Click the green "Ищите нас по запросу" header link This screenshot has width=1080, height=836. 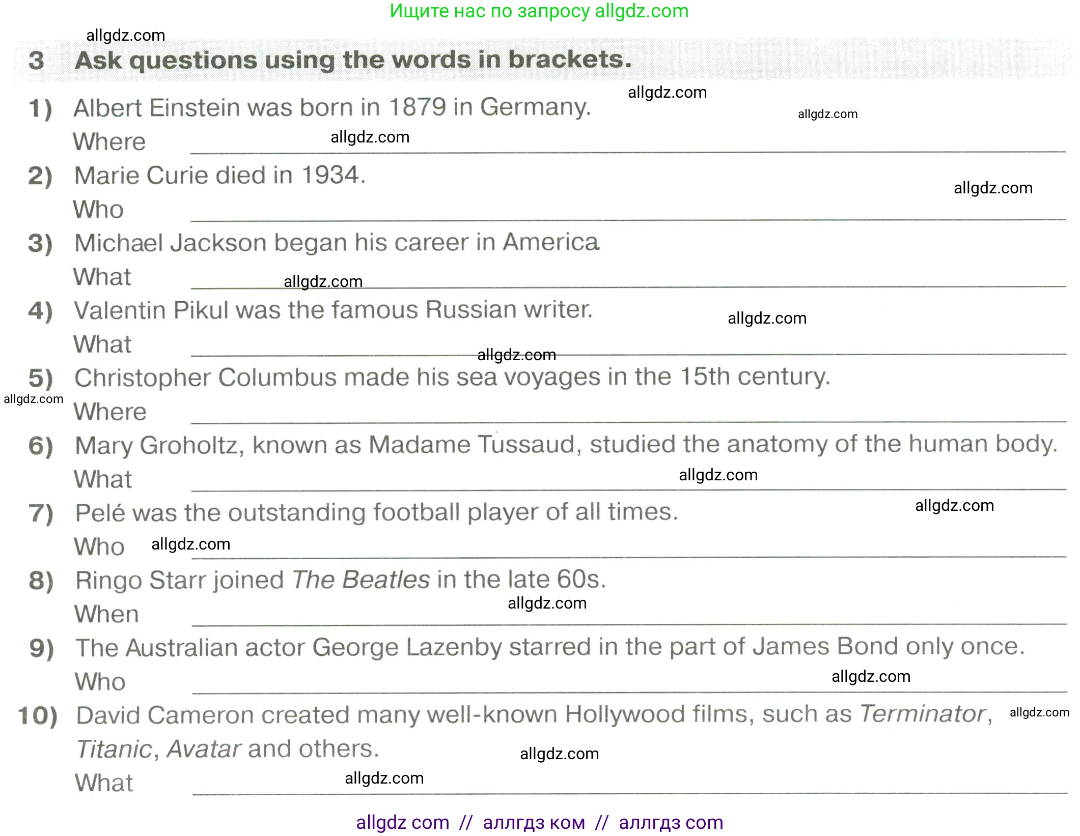pyautogui.click(x=539, y=11)
